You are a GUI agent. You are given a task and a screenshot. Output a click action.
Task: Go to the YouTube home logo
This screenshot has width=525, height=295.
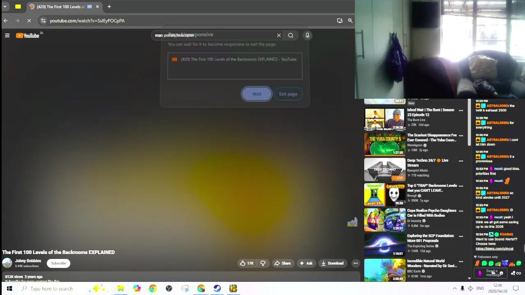pyautogui.click(x=28, y=36)
